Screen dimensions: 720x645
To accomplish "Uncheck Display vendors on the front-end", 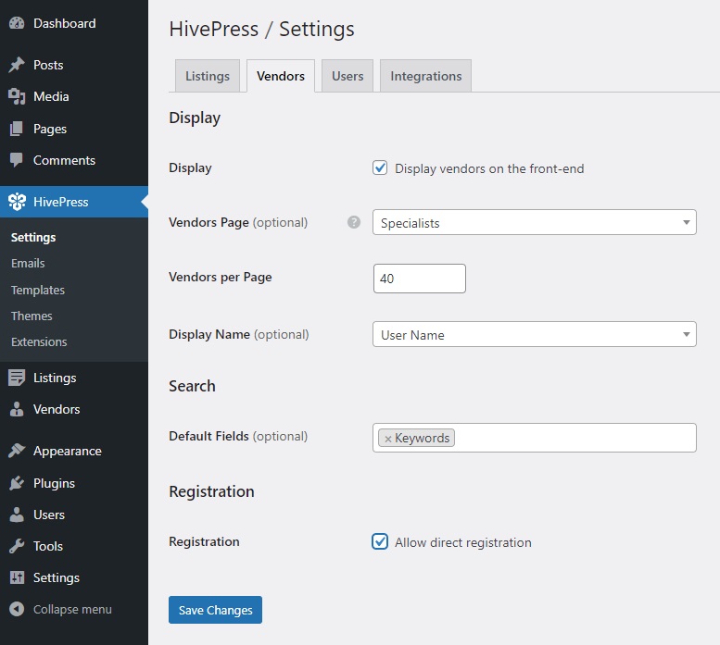I will (x=380, y=168).
